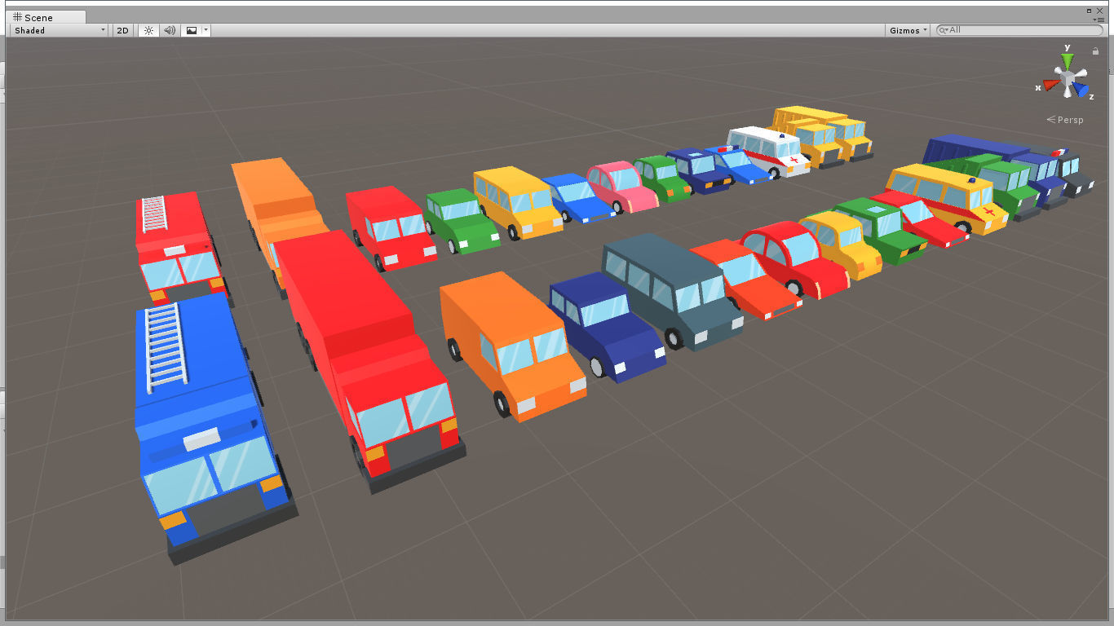The width and height of the screenshot is (1114, 626).
Task: Open the Shaded draw mode dropdown
Action: point(60,30)
